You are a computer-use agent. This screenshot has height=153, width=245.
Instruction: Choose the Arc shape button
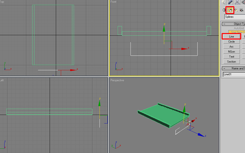[x=232, y=47]
